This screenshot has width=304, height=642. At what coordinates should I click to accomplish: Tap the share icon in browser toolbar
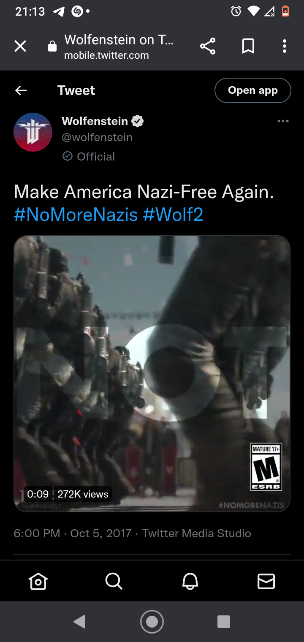(208, 46)
